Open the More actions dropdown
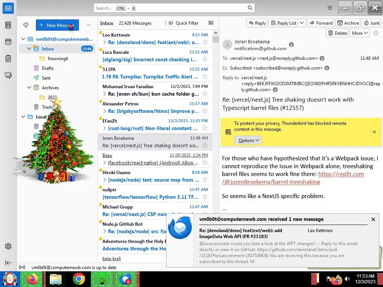The width and height of the screenshot is (383, 287). point(359,33)
